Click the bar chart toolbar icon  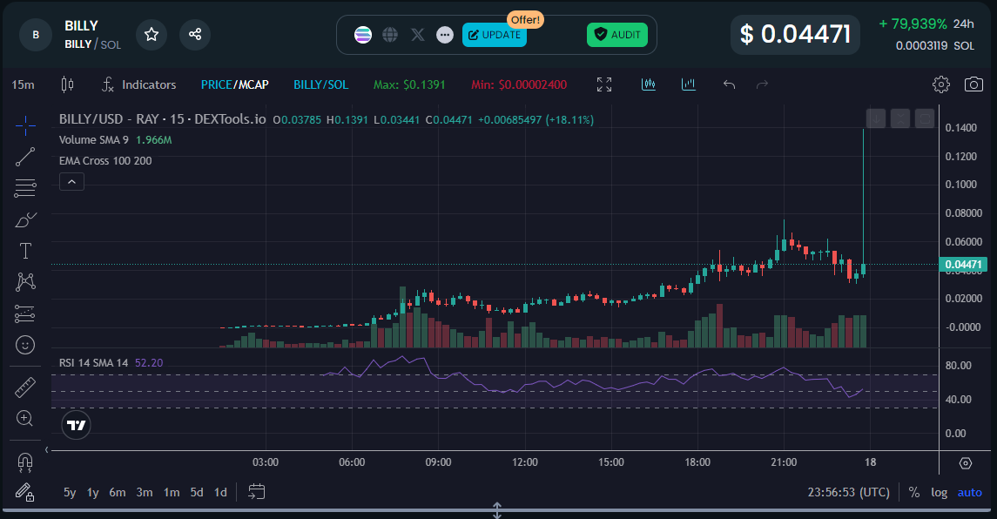click(x=689, y=84)
